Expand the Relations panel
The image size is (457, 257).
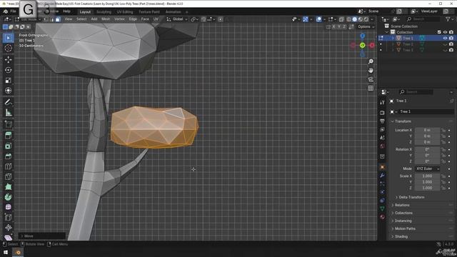coord(402,205)
